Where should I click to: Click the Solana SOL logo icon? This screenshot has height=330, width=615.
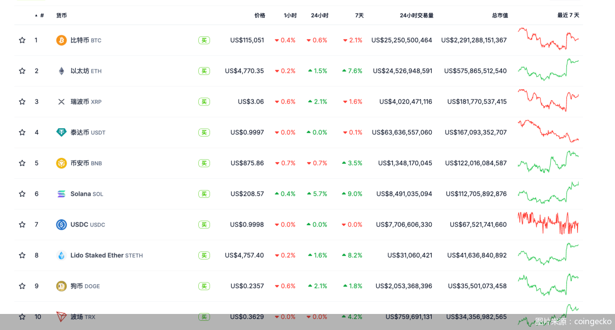click(x=61, y=194)
